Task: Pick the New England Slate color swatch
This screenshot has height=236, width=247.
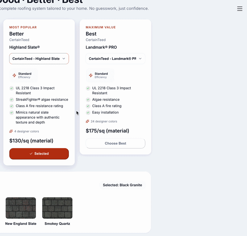Action: [x=21, y=208]
